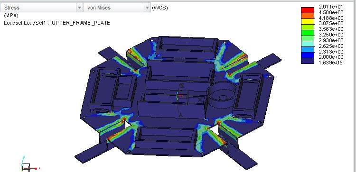The image size is (356, 172).
Task: Open the von Mises component dropdown
Action: point(117,8)
